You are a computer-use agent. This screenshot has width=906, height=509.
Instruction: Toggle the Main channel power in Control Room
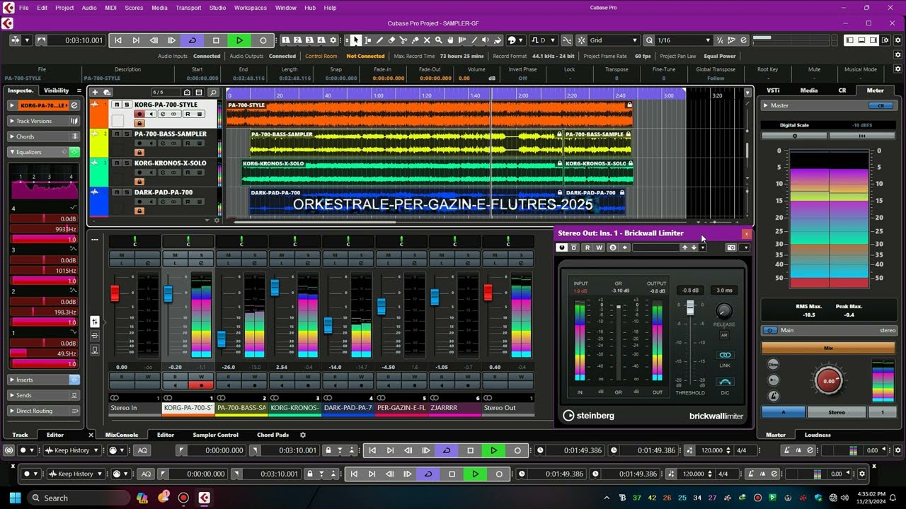pos(770,330)
